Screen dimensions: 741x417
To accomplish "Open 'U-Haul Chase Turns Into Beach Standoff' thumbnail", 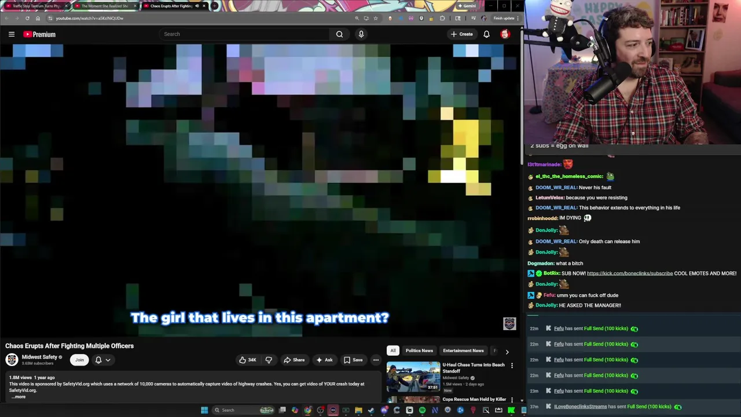I will 413,376.
